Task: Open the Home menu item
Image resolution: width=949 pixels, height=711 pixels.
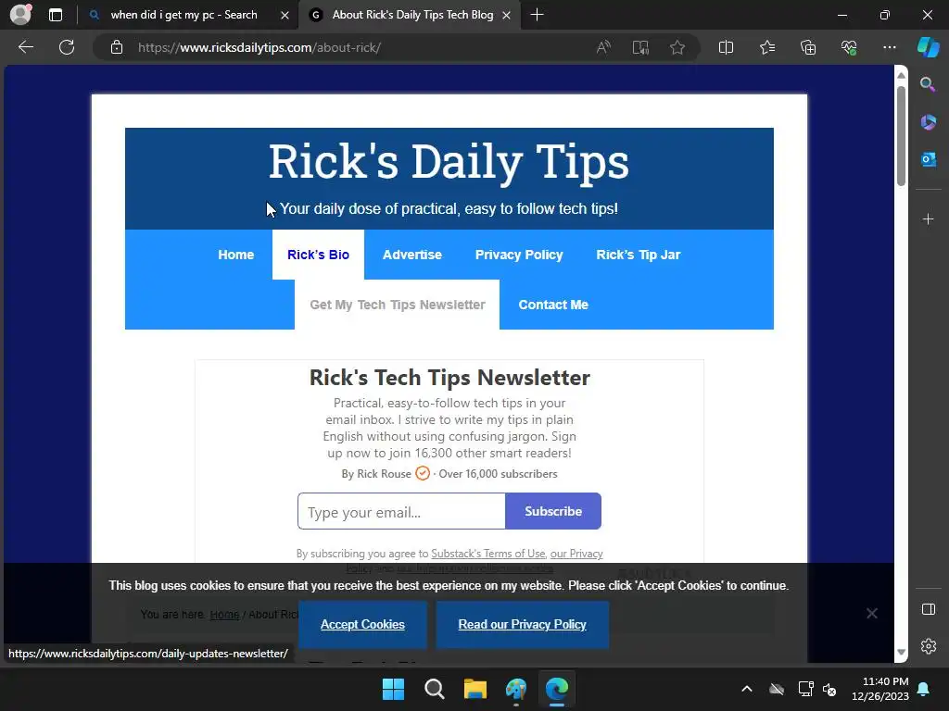Action: point(236,255)
